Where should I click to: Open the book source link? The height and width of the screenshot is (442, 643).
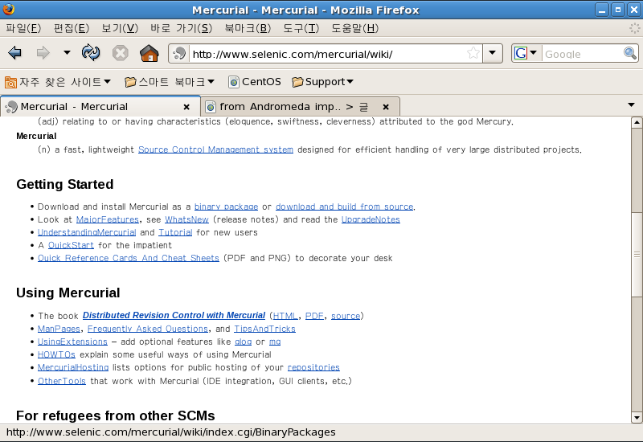pyautogui.click(x=346, y=316)
